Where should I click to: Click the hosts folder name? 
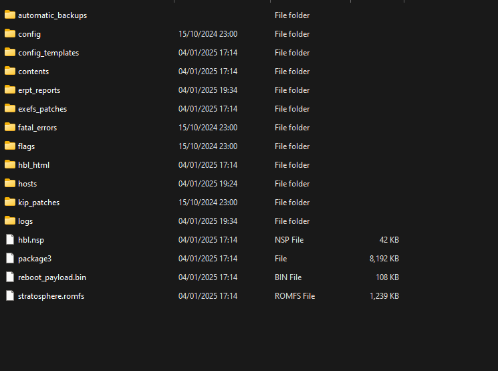(x=27, y=184)
